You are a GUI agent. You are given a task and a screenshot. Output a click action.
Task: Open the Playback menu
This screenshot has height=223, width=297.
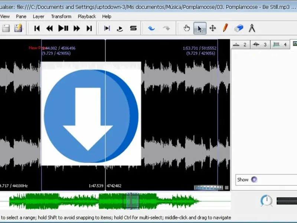(87, 16)
